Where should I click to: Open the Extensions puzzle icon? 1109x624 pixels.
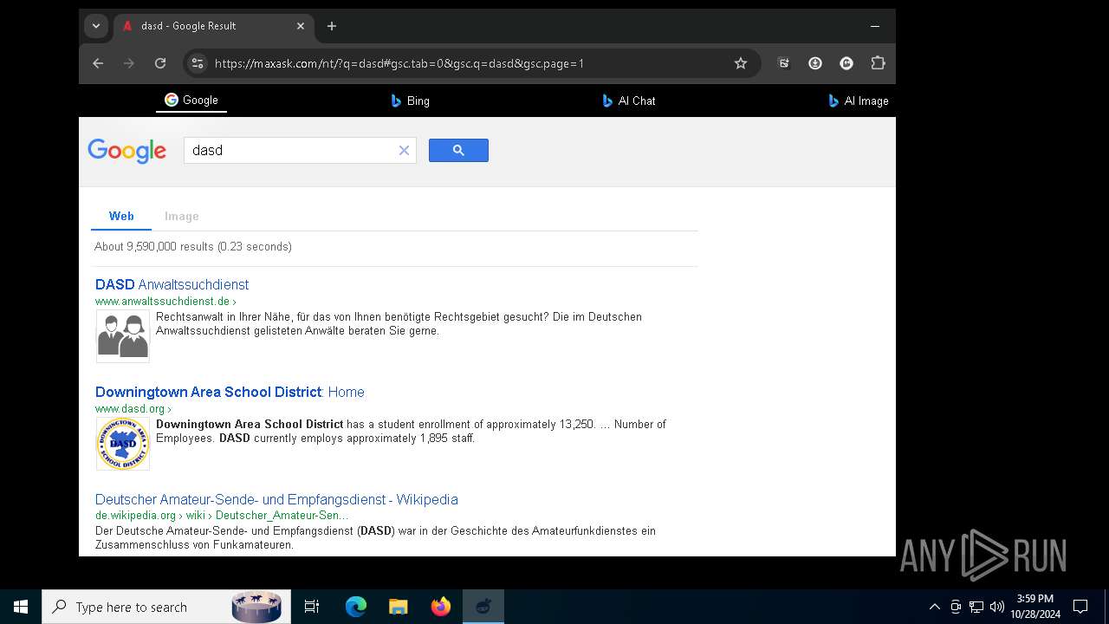[878, 63]
